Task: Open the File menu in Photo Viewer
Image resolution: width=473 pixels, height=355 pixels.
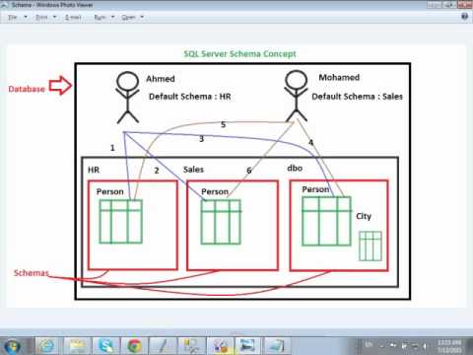Action: pos(17,17)
